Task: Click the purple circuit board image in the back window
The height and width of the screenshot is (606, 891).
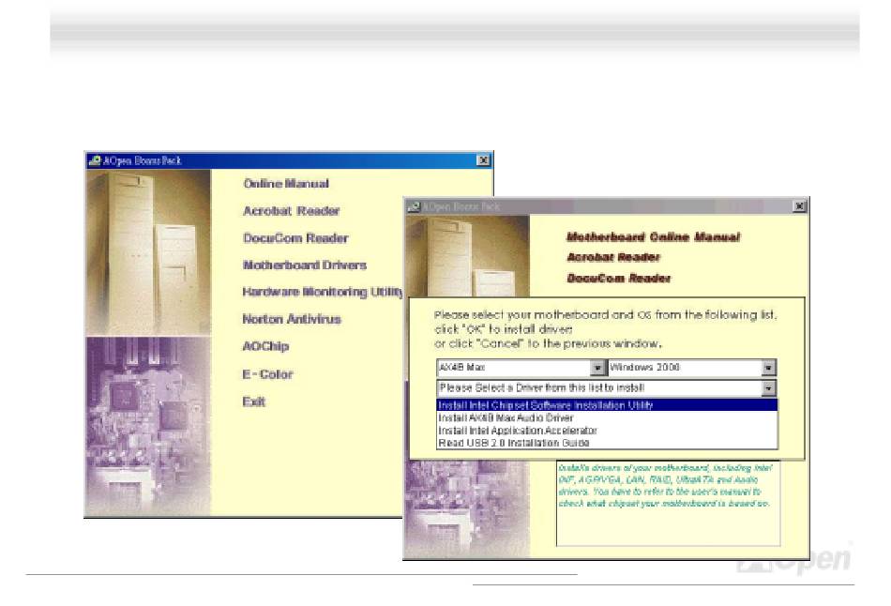Action: click(148, 426)
